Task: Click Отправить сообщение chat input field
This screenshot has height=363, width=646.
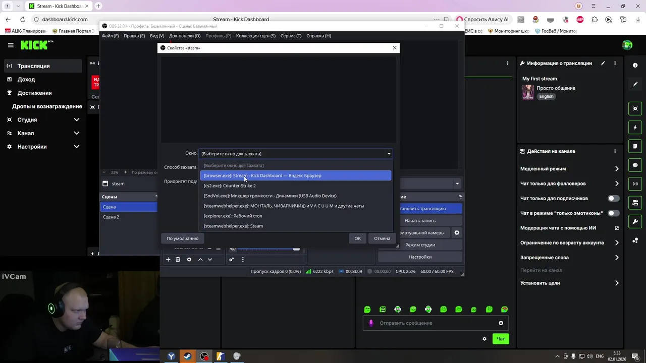Action: pos(435,323)
